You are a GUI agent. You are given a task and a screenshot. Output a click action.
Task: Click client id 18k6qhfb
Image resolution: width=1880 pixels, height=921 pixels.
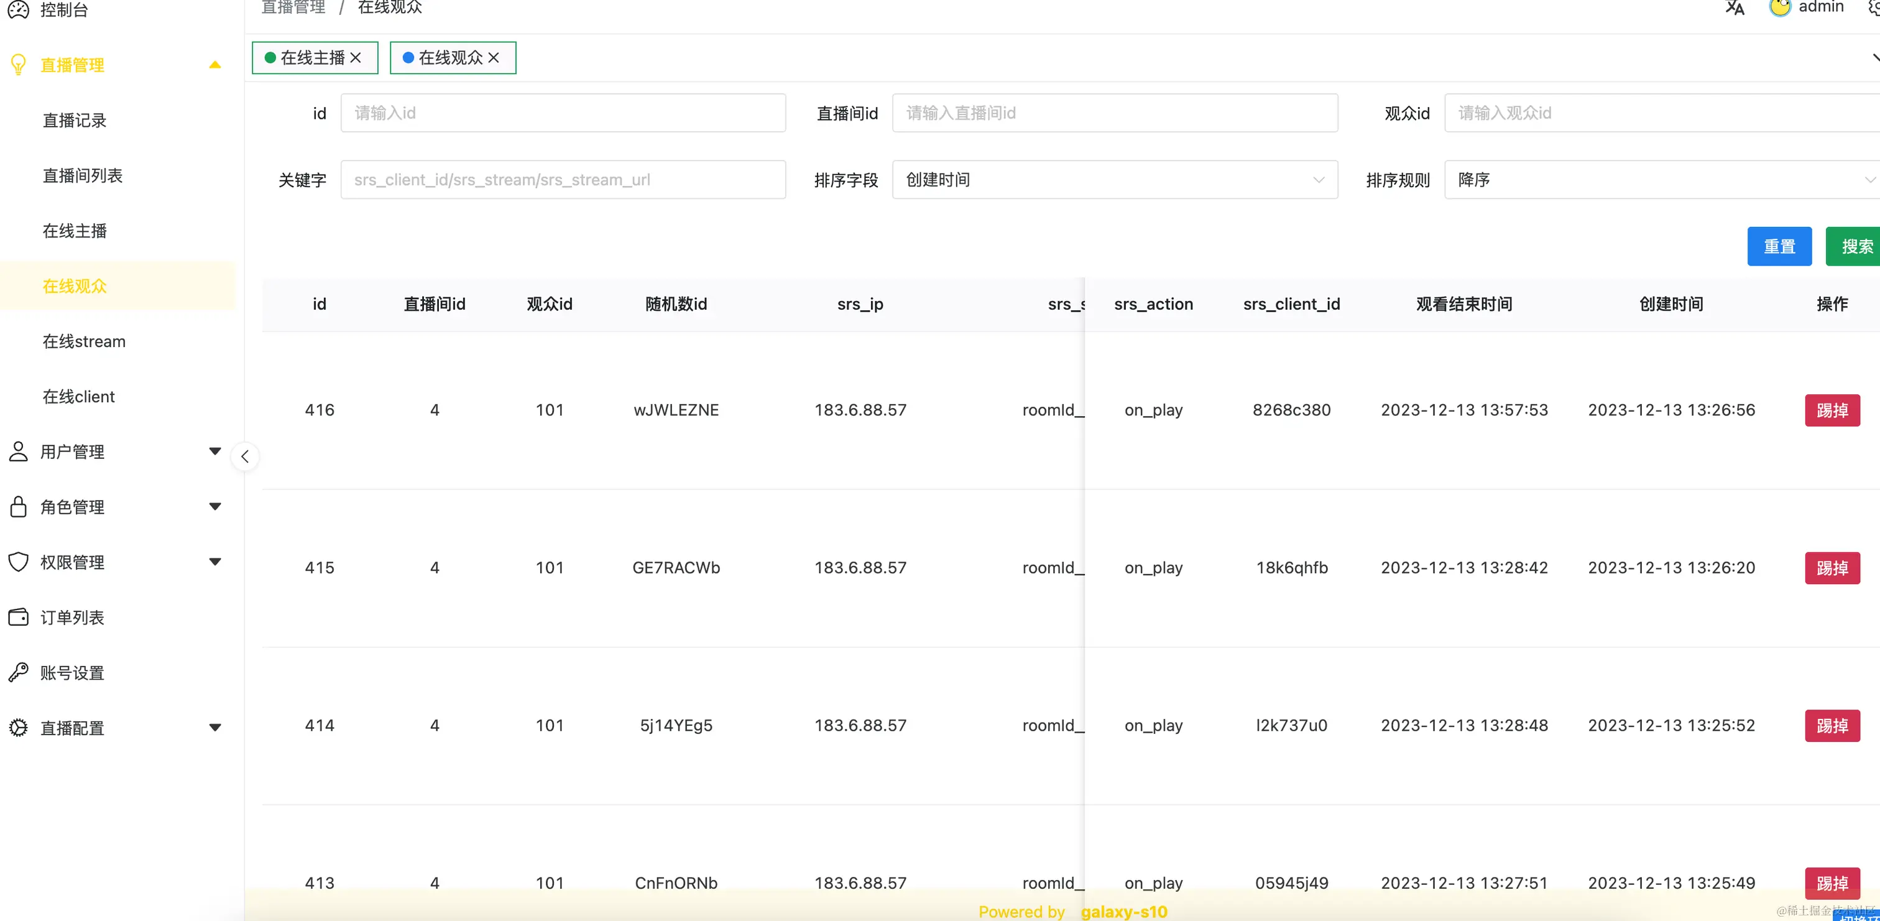(x=1292, y=568)
